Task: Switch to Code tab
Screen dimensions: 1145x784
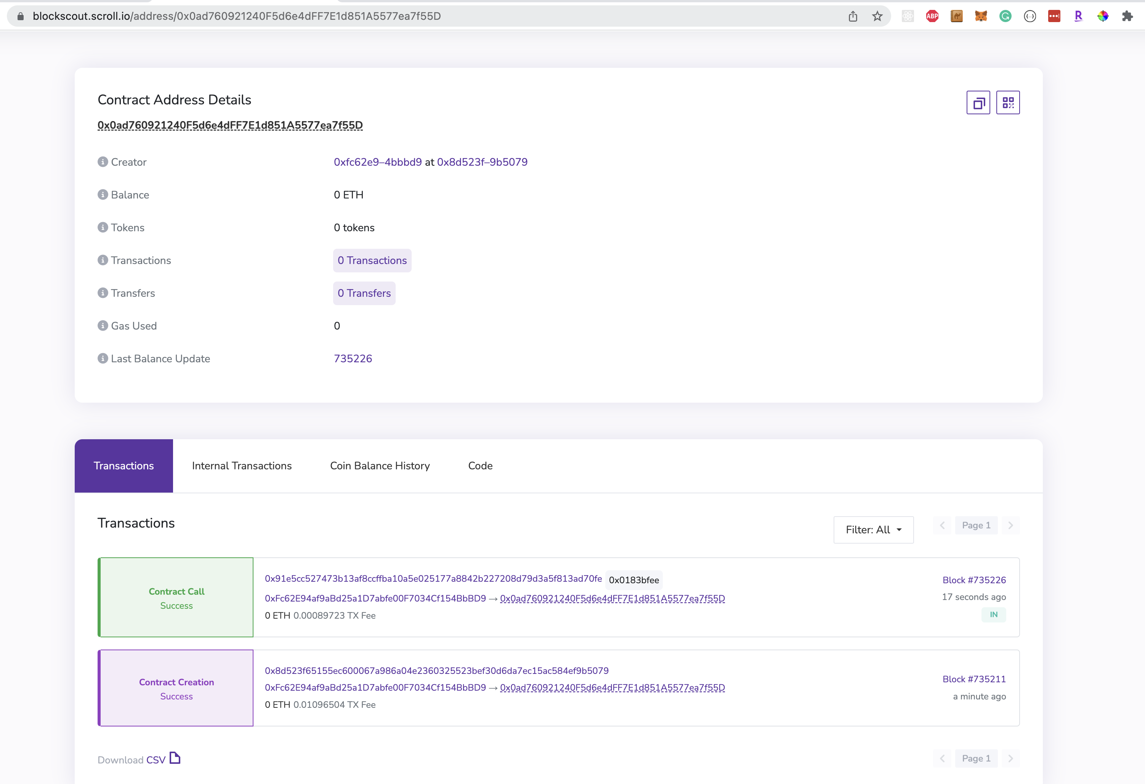Action: pos(479,466)
